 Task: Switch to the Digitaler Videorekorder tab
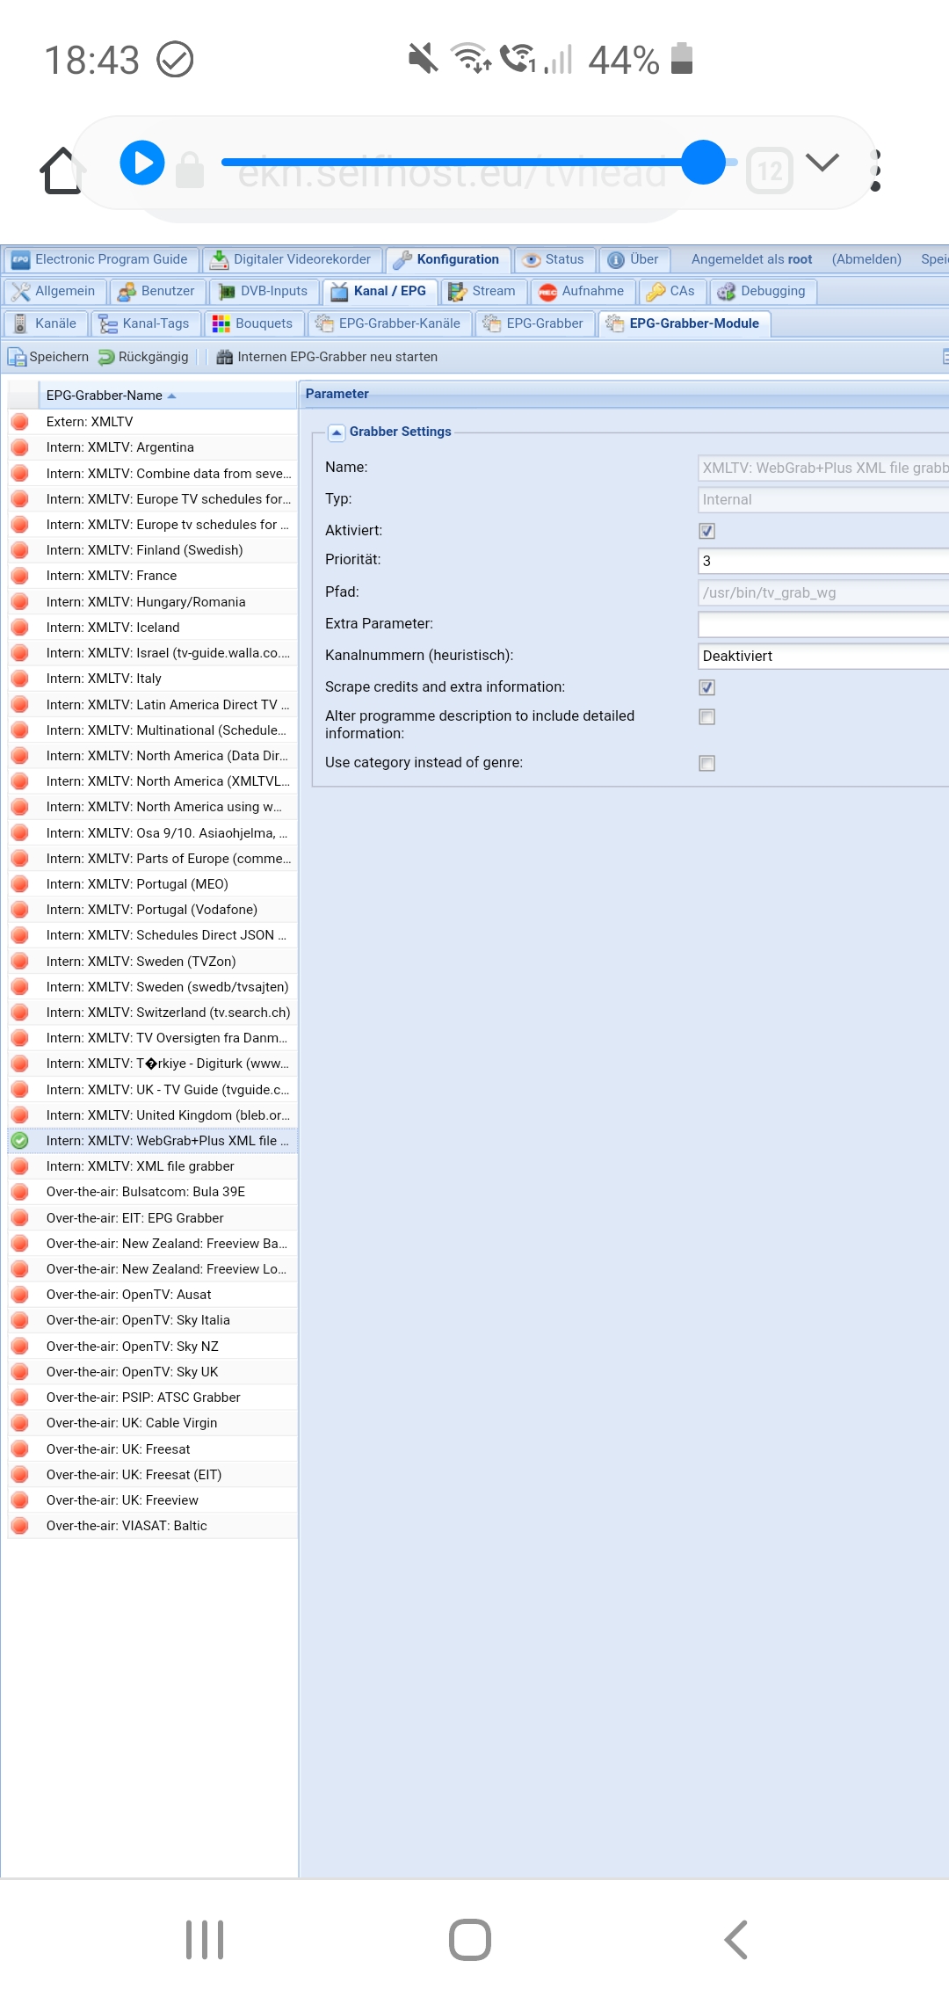(293, 259)
